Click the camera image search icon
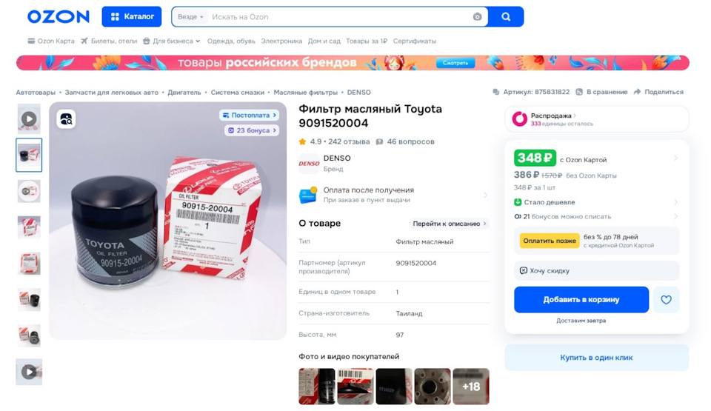The height and width of the screenshot is (411, 711). [477, 17]
